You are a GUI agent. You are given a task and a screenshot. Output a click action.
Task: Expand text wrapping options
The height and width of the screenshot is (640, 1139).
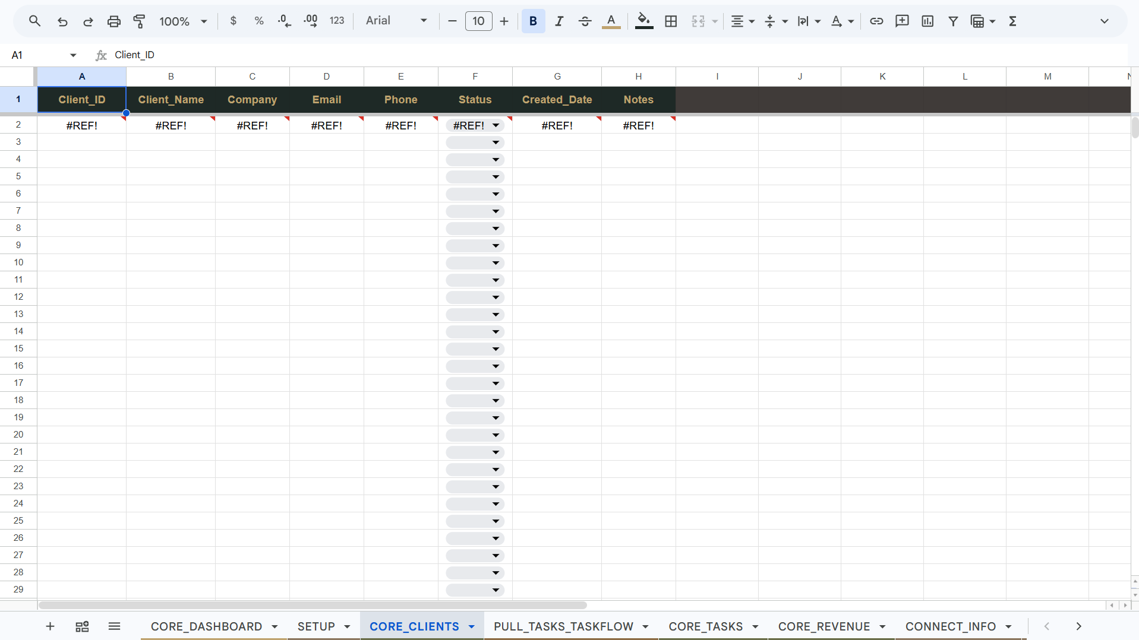(818, 21)
